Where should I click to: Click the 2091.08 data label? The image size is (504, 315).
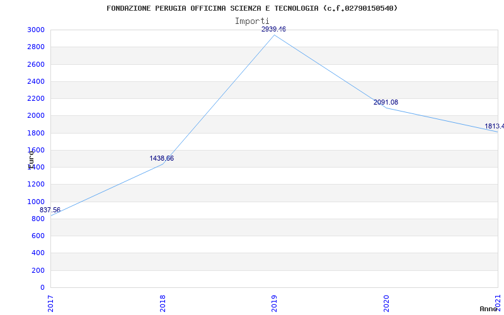pyautogui.click(x=386, y=102)
